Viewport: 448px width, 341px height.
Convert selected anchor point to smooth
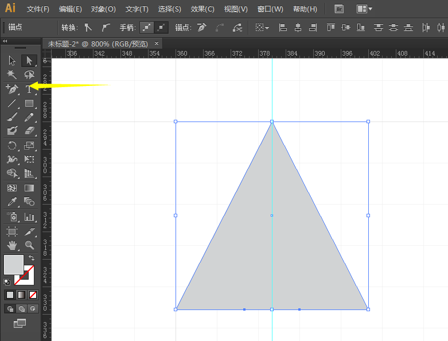[106, 28]
